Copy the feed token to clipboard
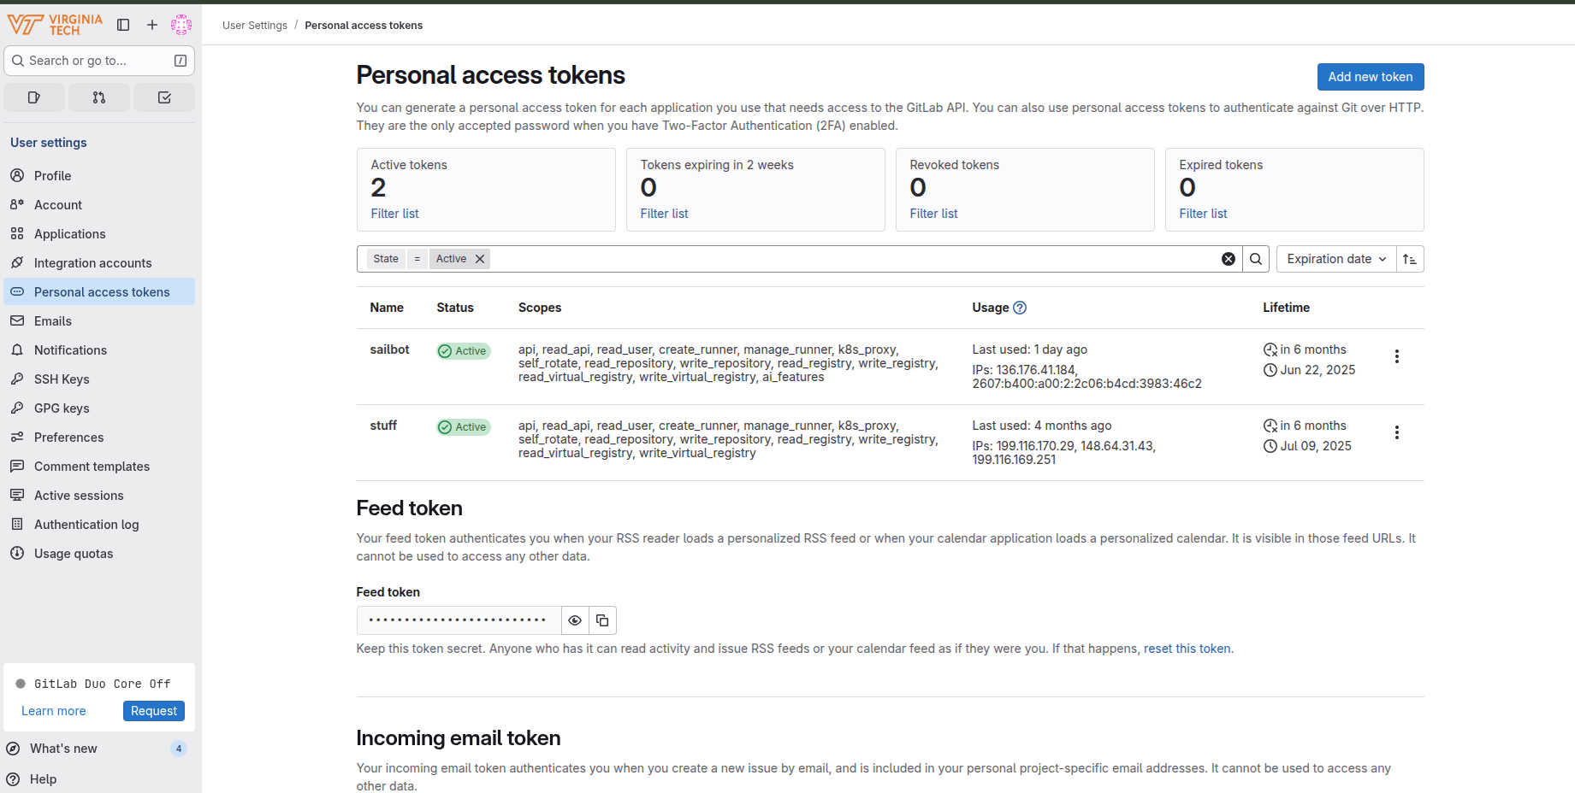1575x793 pixels. (x=602, y=620)
